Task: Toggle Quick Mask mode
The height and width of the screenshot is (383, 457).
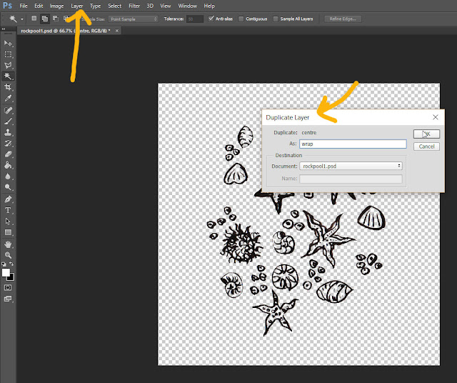Action: click(x=8, y=288)
